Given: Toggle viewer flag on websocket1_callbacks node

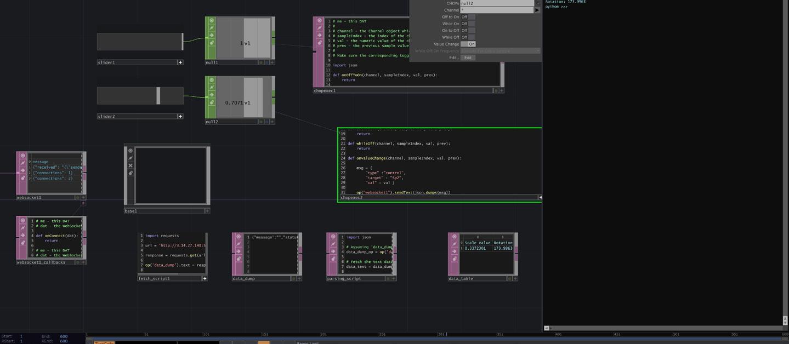Looking at the screenshot, I should (23, 221).
